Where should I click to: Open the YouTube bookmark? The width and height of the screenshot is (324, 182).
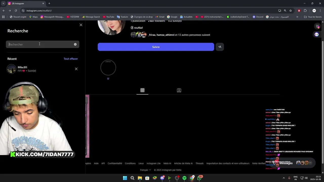click(x=108, y=17)
